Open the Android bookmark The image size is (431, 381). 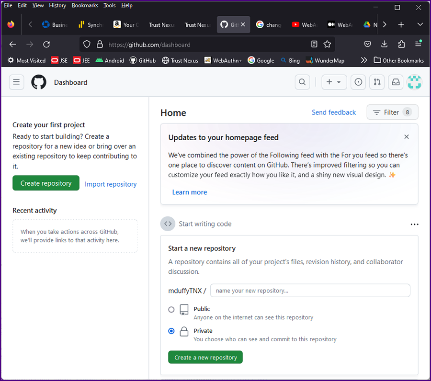pos(110,60)
